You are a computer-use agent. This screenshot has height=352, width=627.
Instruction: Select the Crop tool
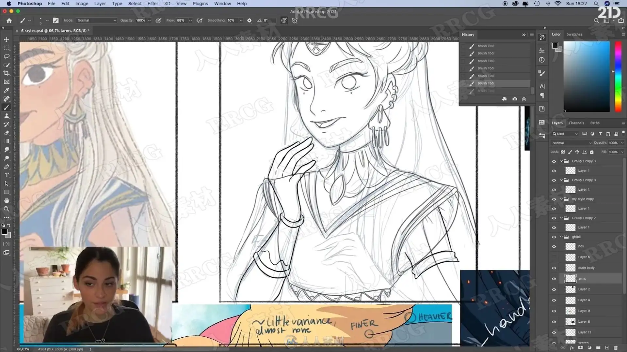(7, 73)
